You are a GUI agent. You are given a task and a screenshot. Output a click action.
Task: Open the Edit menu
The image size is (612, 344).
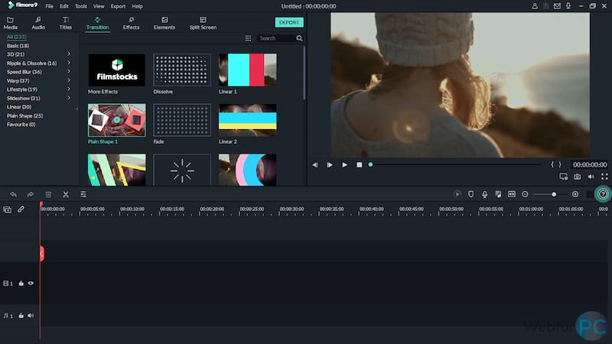point(64,6)
